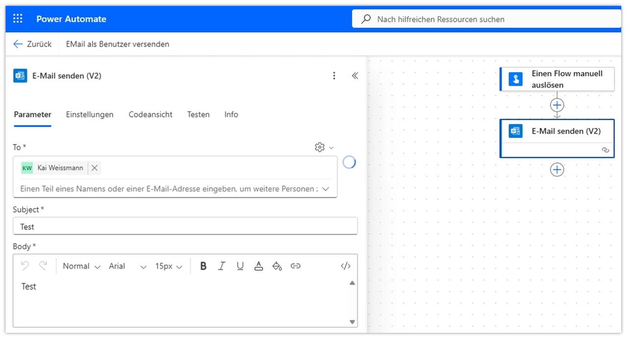Screen dimensions: 627x341
Task: Click manual trigger icon on flow card
Action: pos(515,79)
